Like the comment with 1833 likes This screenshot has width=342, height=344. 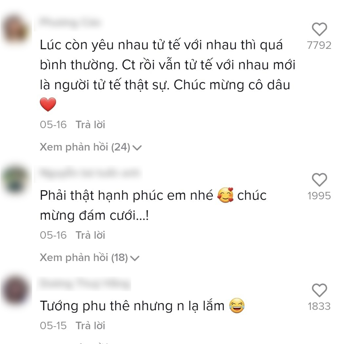click(x=319, y=290)
